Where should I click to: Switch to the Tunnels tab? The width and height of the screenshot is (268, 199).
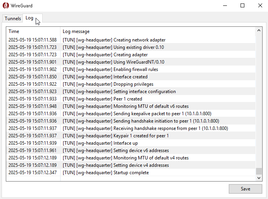pos(13,18)
